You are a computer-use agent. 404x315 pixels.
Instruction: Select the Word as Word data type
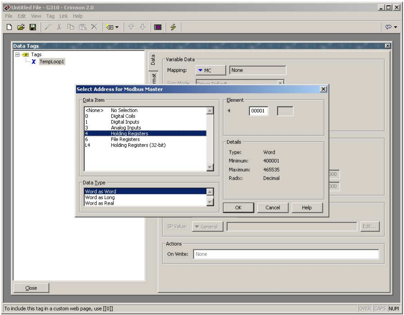tap(145, 191)
